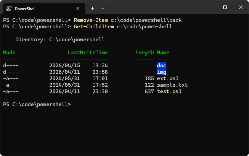
Task: Click the command prompt cursor on the last line
Action: click(74, 104)
